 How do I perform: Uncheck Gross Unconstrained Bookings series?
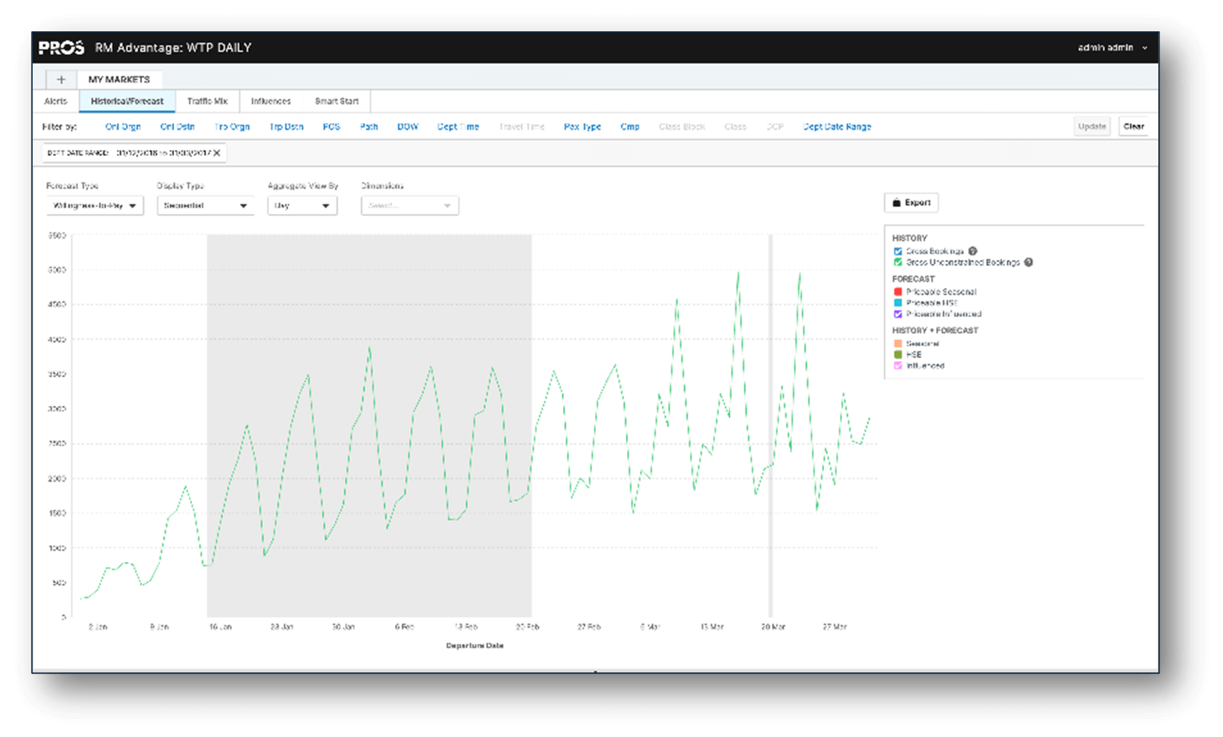(x=897, y=263)
